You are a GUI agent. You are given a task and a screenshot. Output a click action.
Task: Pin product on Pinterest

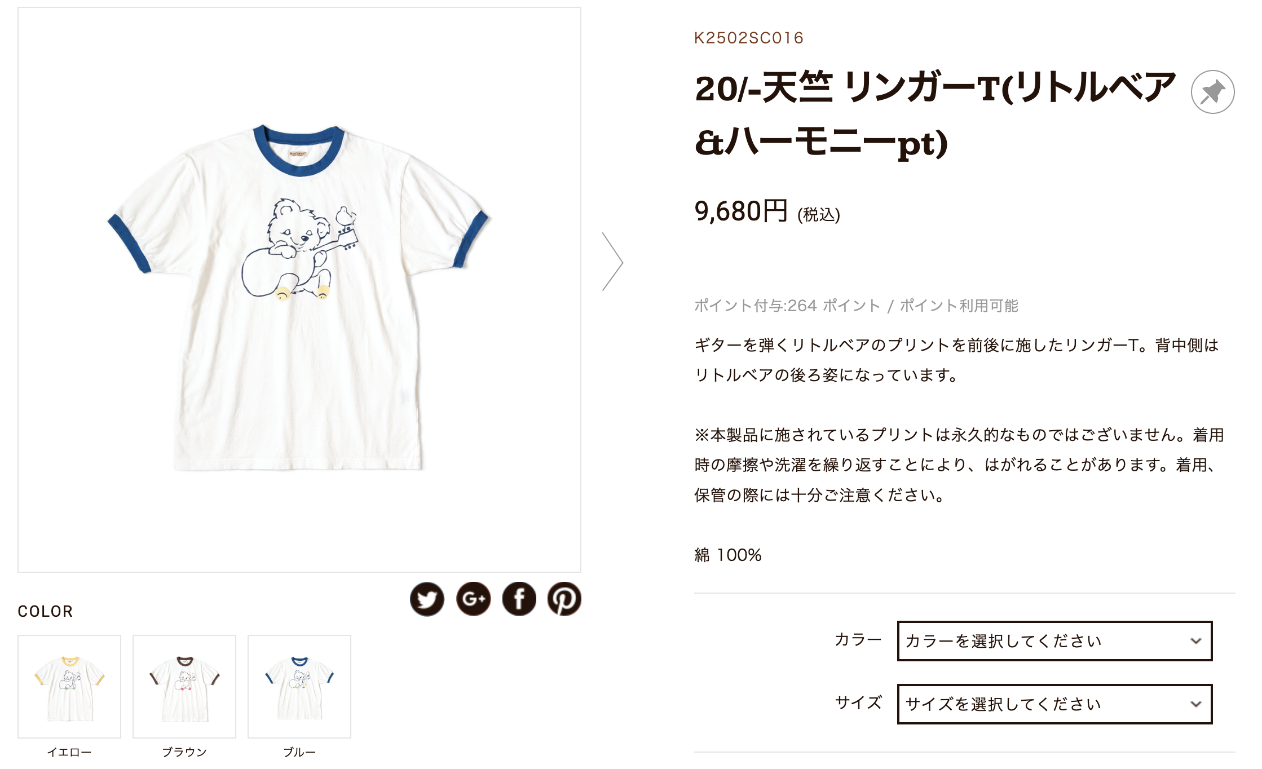coord(564,599)
